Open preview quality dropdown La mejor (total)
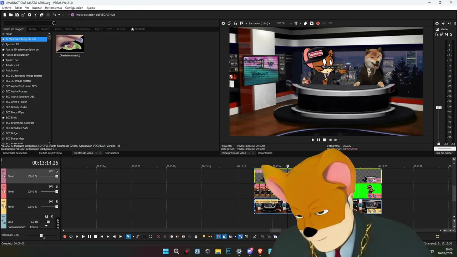The width and height of the screenshot is (457, 257). click(260, 23)
